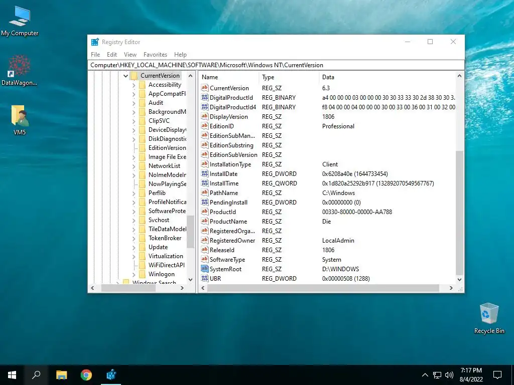
Task: Select the PendingInstall DWORD icon
Action: point(205,202)
